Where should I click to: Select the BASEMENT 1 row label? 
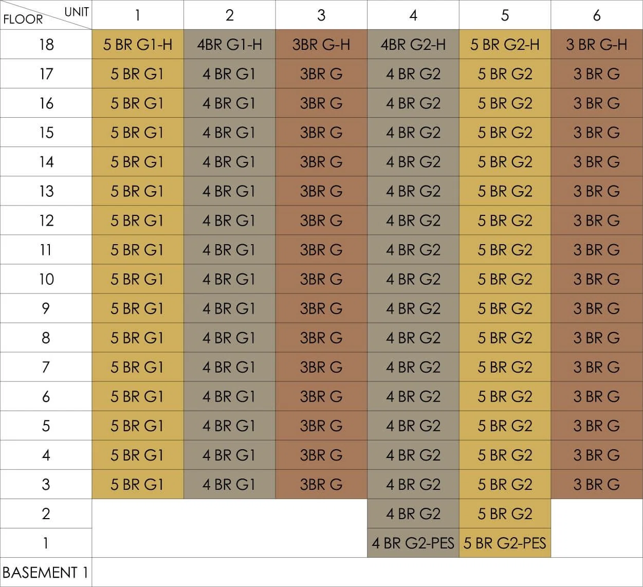pyautogui.click(x=46, y=572)
